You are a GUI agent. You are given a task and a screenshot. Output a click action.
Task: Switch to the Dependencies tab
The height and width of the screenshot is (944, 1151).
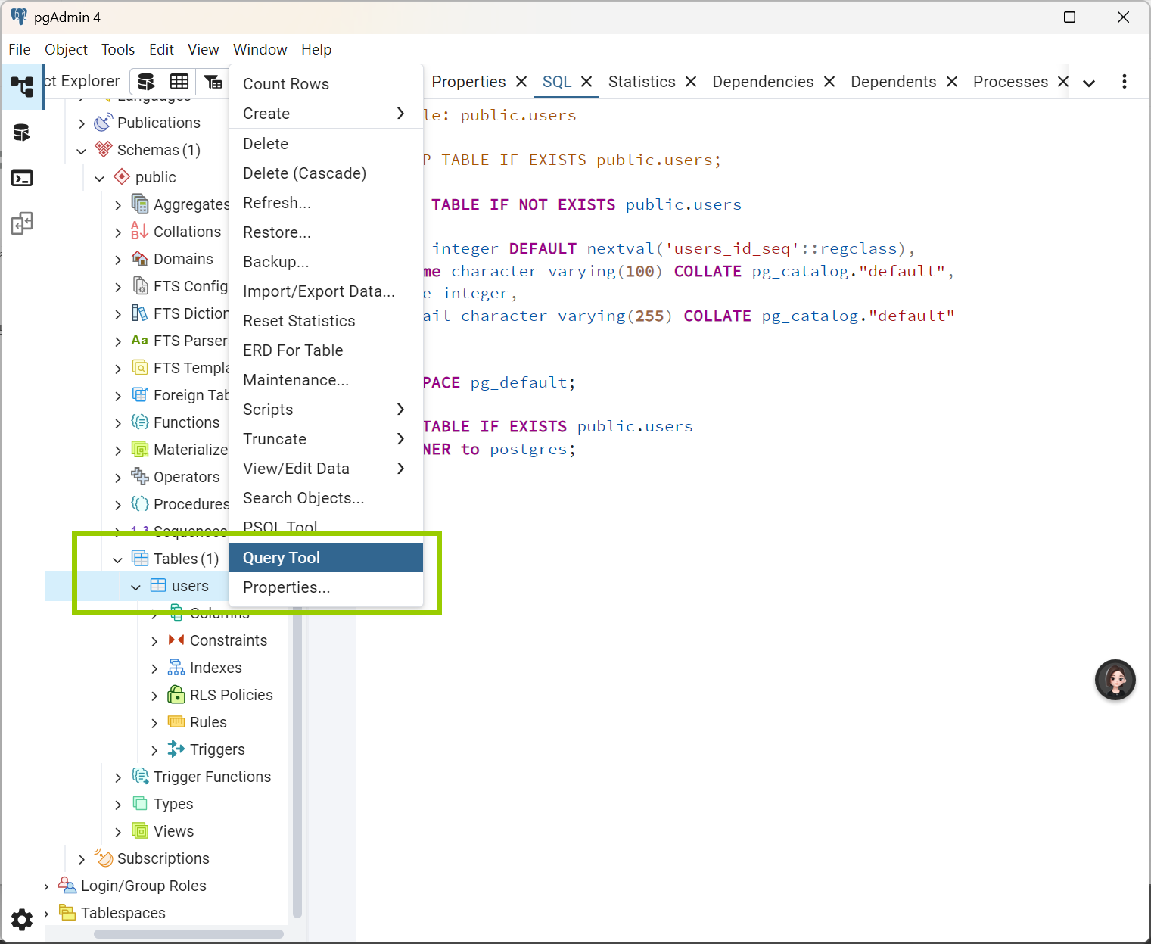(763, 82)
